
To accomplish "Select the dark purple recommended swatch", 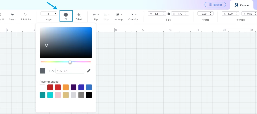I will click(x=74, y=87).
